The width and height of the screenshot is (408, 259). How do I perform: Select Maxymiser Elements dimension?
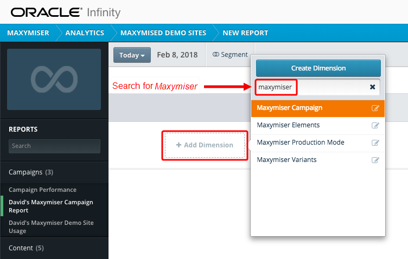(x=318, y=126)
